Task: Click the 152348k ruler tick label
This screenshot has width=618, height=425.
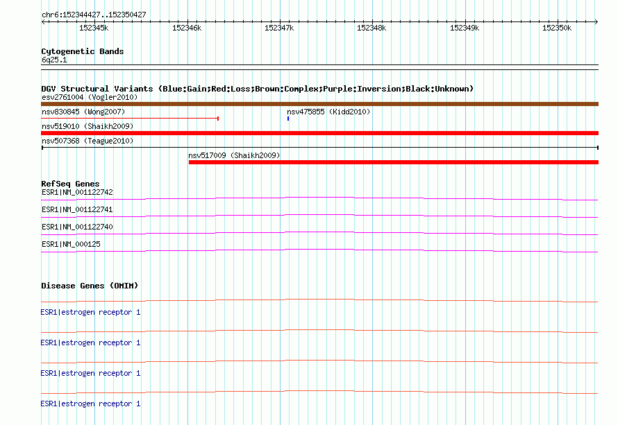Action: (x=371, y=28)
